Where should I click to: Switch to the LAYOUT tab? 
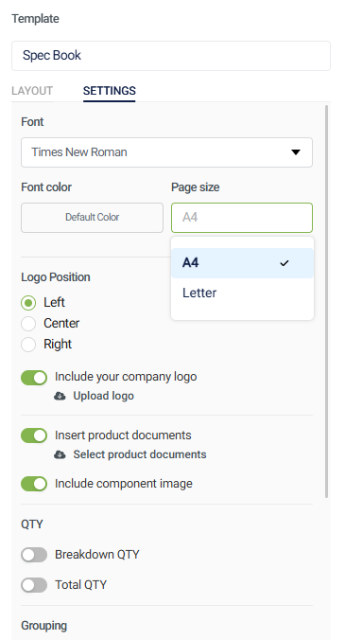(32, 91)
